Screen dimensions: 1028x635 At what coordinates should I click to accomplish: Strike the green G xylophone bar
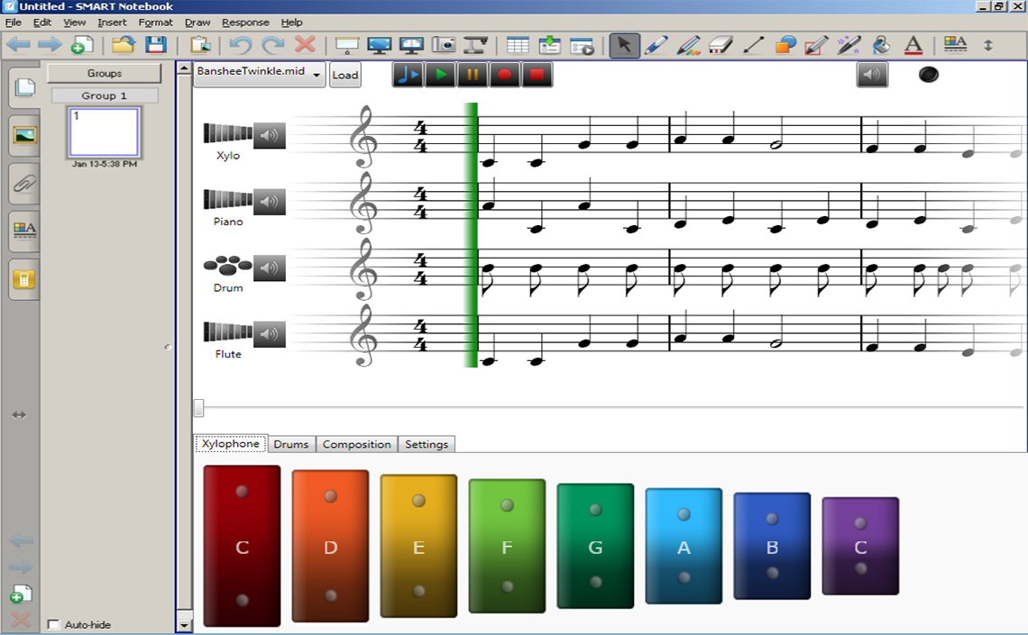click(x=595, y=546)
